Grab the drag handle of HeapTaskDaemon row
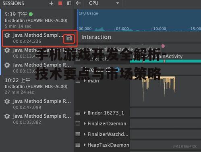 click(78, 145)
